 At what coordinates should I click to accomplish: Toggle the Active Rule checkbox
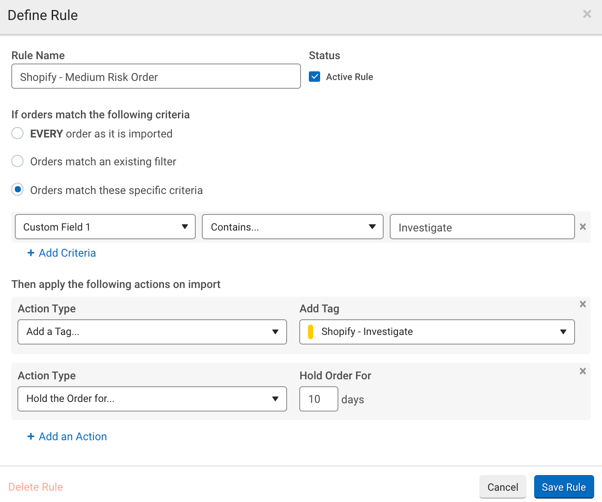314,77
